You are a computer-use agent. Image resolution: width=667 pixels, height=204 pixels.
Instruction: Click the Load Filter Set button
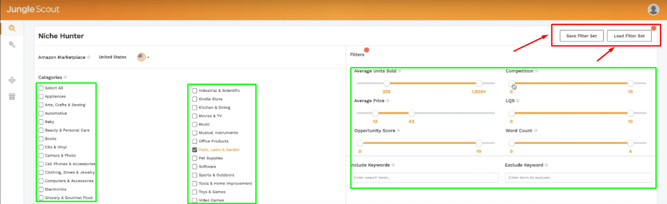(629, 36)
